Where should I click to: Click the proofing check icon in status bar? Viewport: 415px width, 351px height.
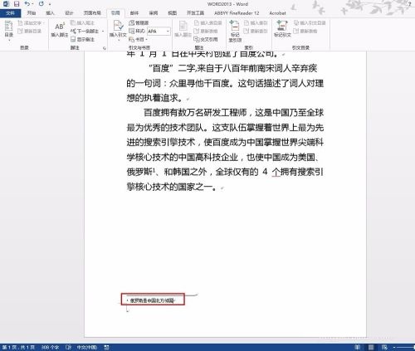68,347
